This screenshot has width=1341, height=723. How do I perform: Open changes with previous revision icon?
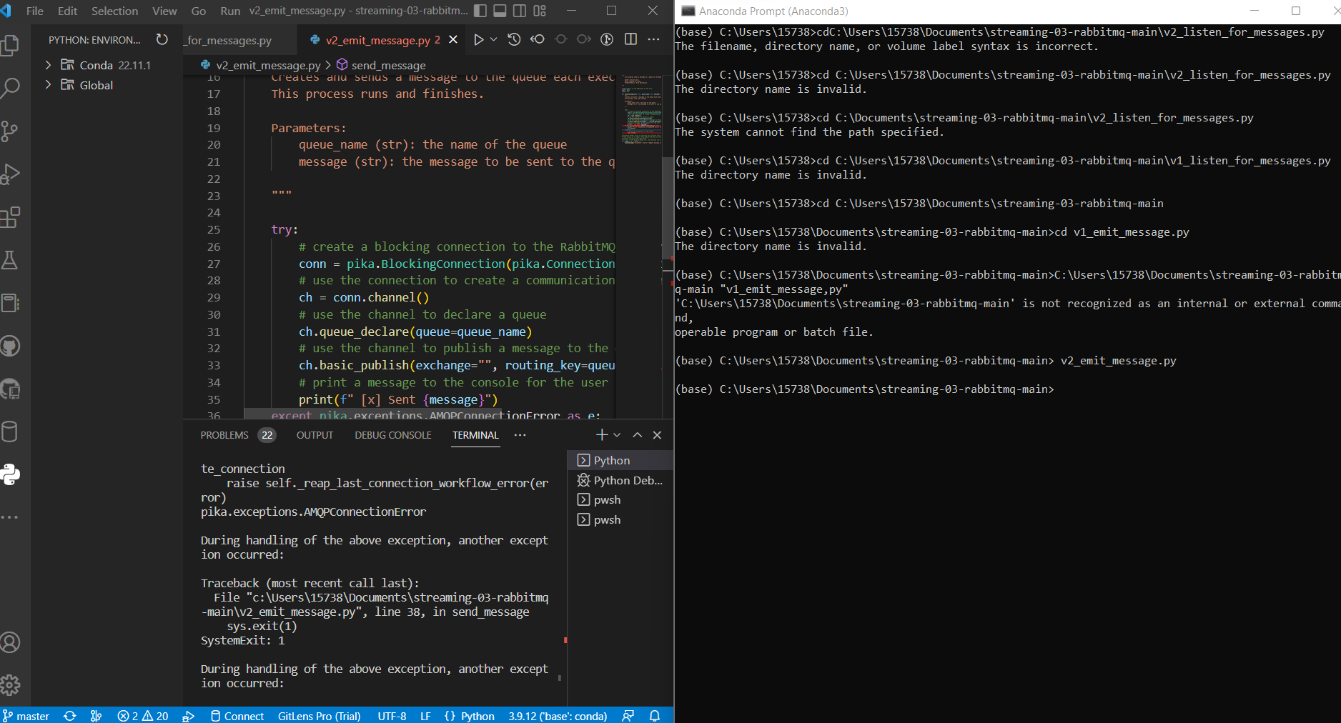[538, 39]
